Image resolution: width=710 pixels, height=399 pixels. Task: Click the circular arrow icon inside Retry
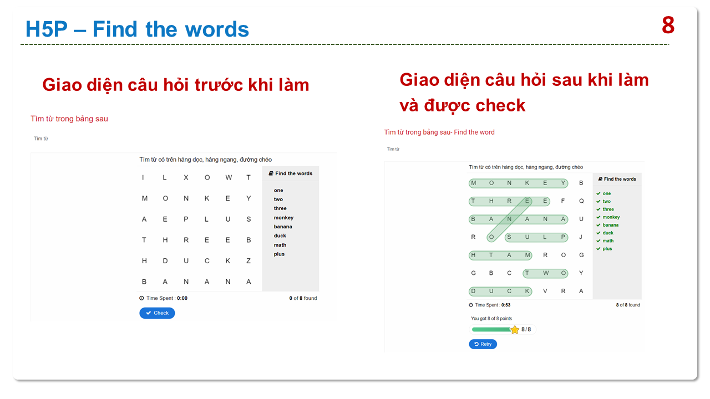476,344
